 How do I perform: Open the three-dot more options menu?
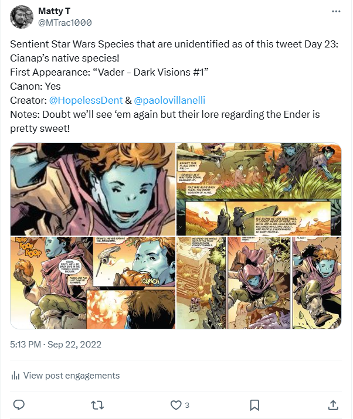[x=335, y=11]
